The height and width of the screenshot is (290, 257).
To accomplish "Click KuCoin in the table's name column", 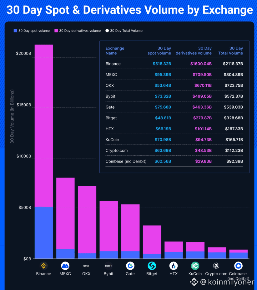I will pos(112,140).
